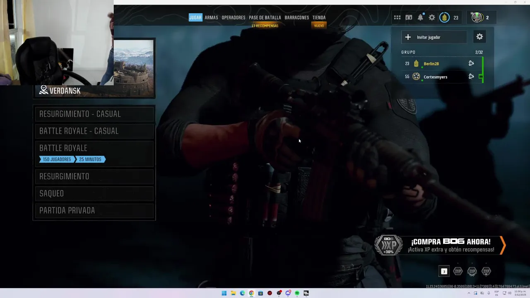Click the Verdansk skull map-marker icon
530x298 pixels.
coord(43,90)
